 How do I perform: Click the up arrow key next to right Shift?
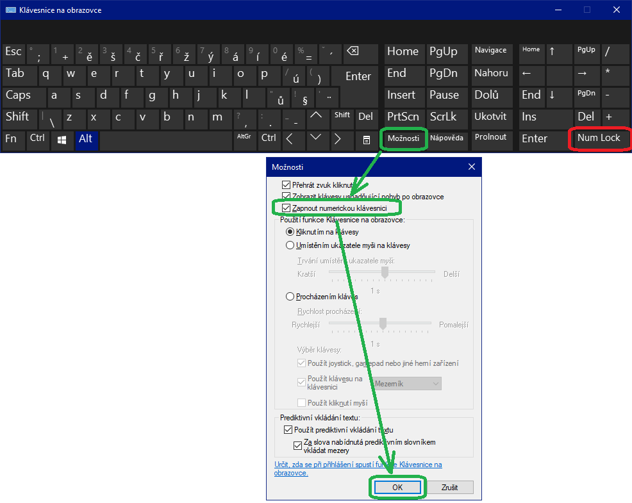(318, 119)
